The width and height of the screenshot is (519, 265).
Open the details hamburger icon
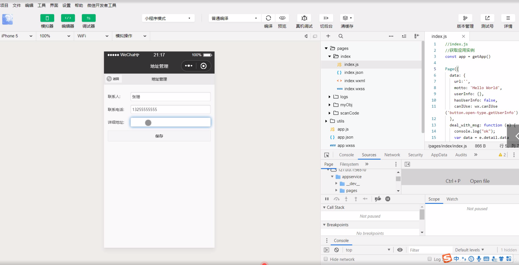(508, 18)
